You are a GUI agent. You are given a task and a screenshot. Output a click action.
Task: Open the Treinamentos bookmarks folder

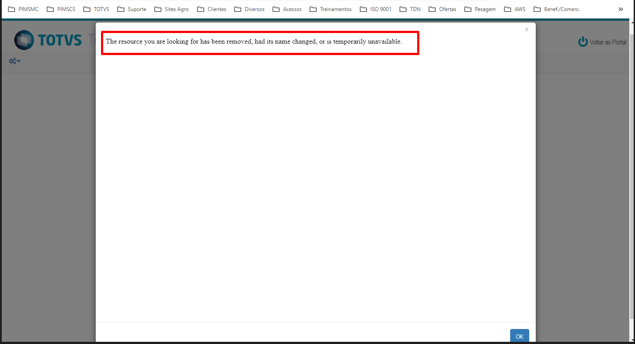[x=330, y=9]
